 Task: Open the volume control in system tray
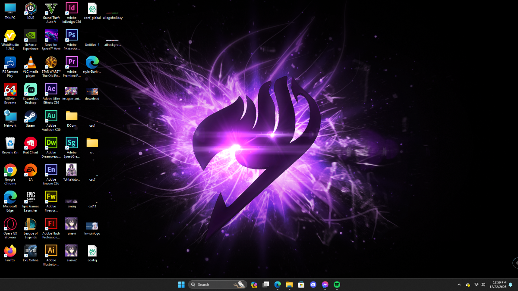(483, 285)
